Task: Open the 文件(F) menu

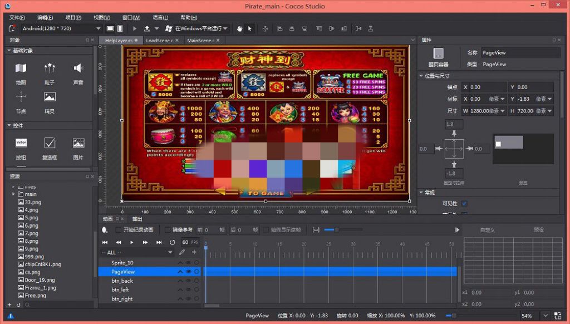Action: (17, 17)
